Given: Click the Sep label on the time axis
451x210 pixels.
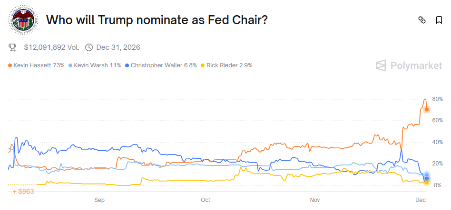Looking at the screenshot, I should (99, 200).
